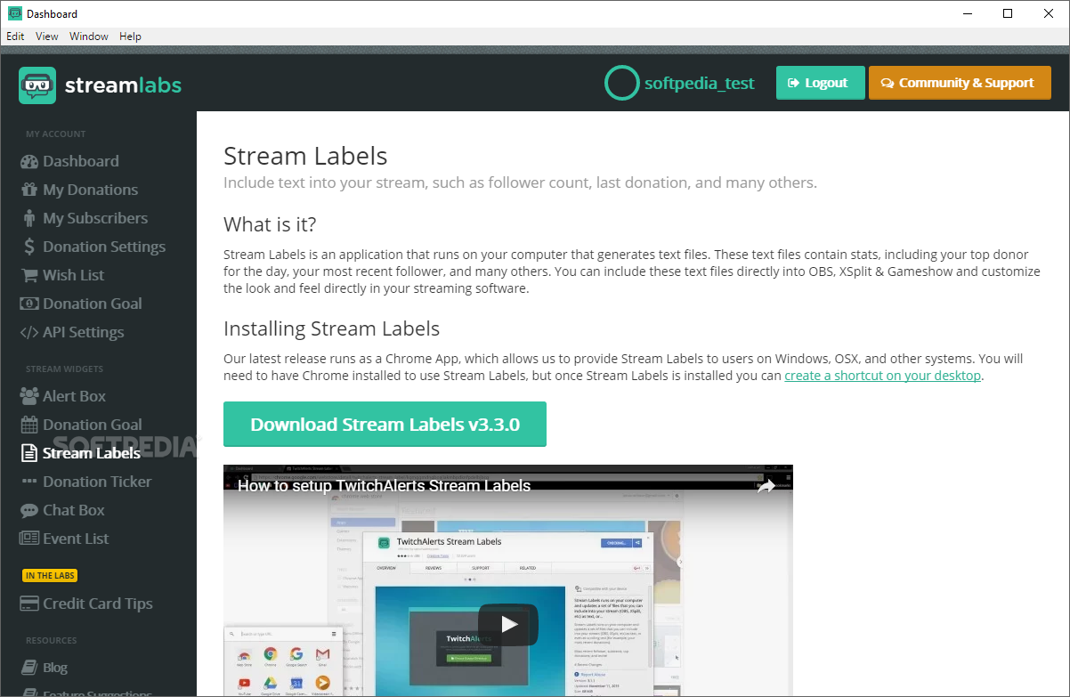Click the streamlabs wordmark text
Image resolution: width=1070 pixels, height=697 pixels.
[x=123, y=85]
